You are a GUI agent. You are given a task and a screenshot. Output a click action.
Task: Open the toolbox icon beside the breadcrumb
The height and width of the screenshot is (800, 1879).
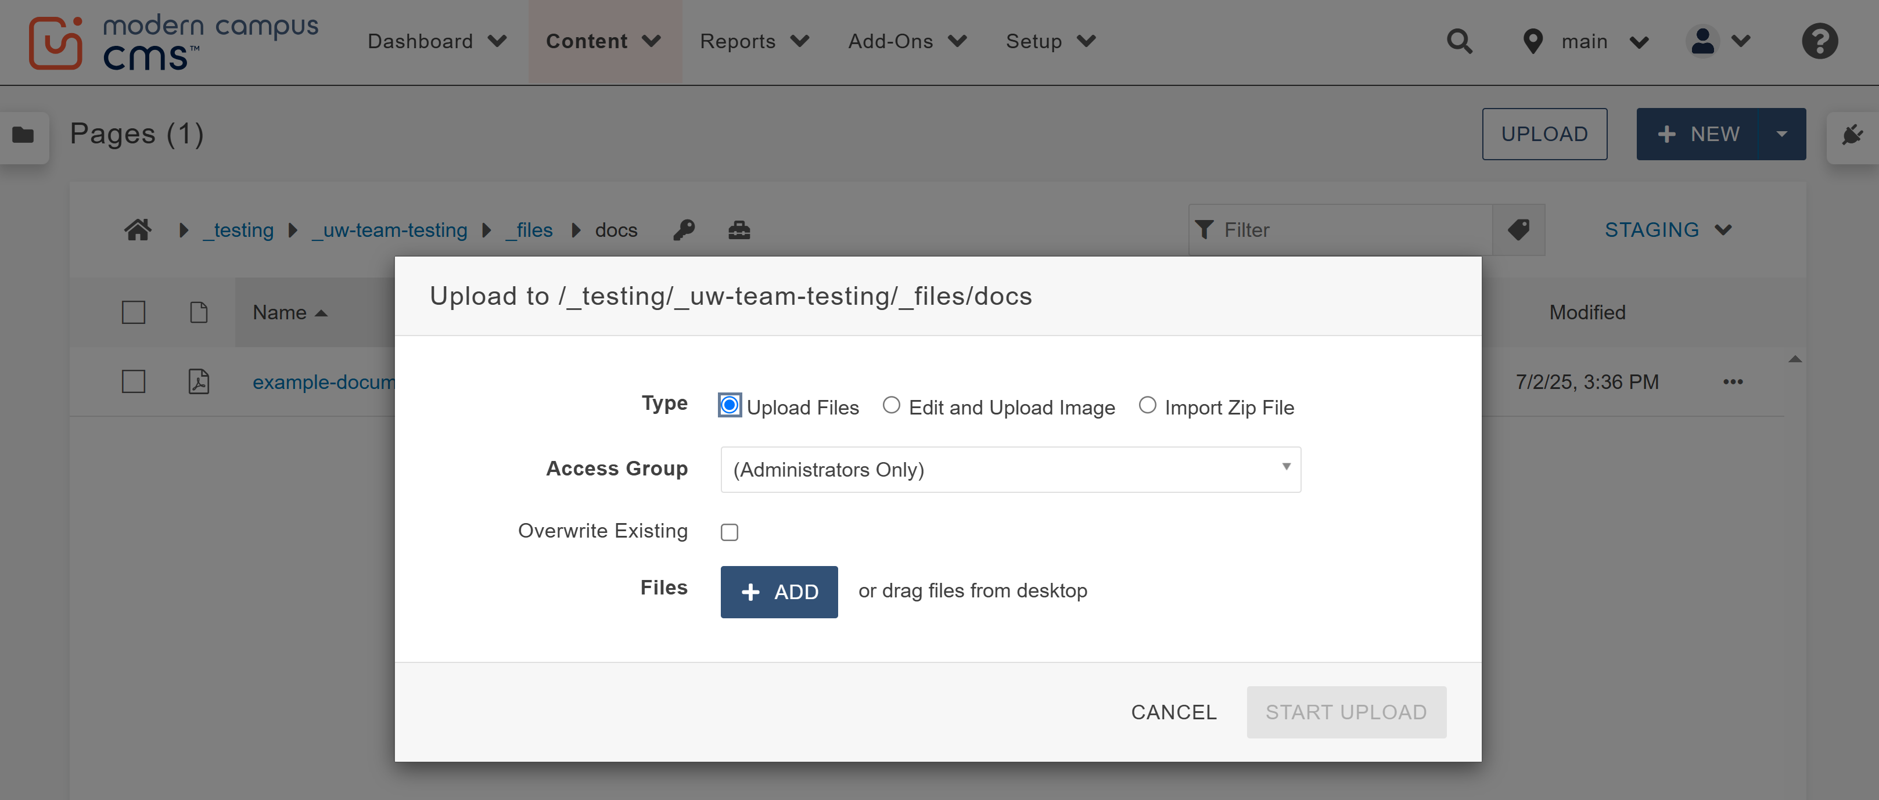739,230
